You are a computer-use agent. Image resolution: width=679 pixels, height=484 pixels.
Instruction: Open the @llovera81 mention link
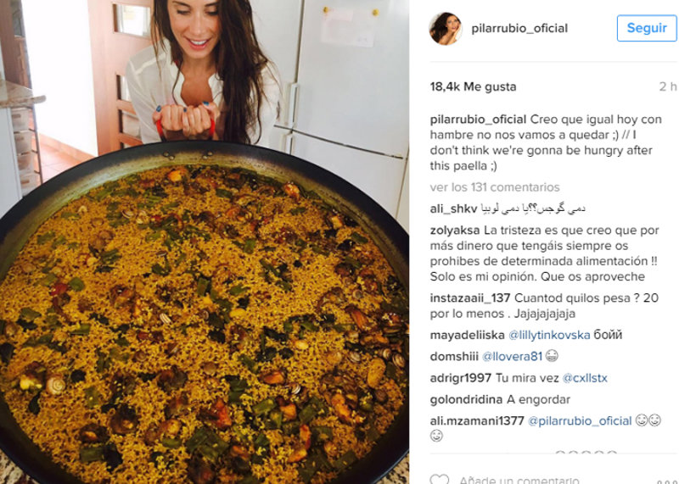pyautogui.click(x=512, y=356)
